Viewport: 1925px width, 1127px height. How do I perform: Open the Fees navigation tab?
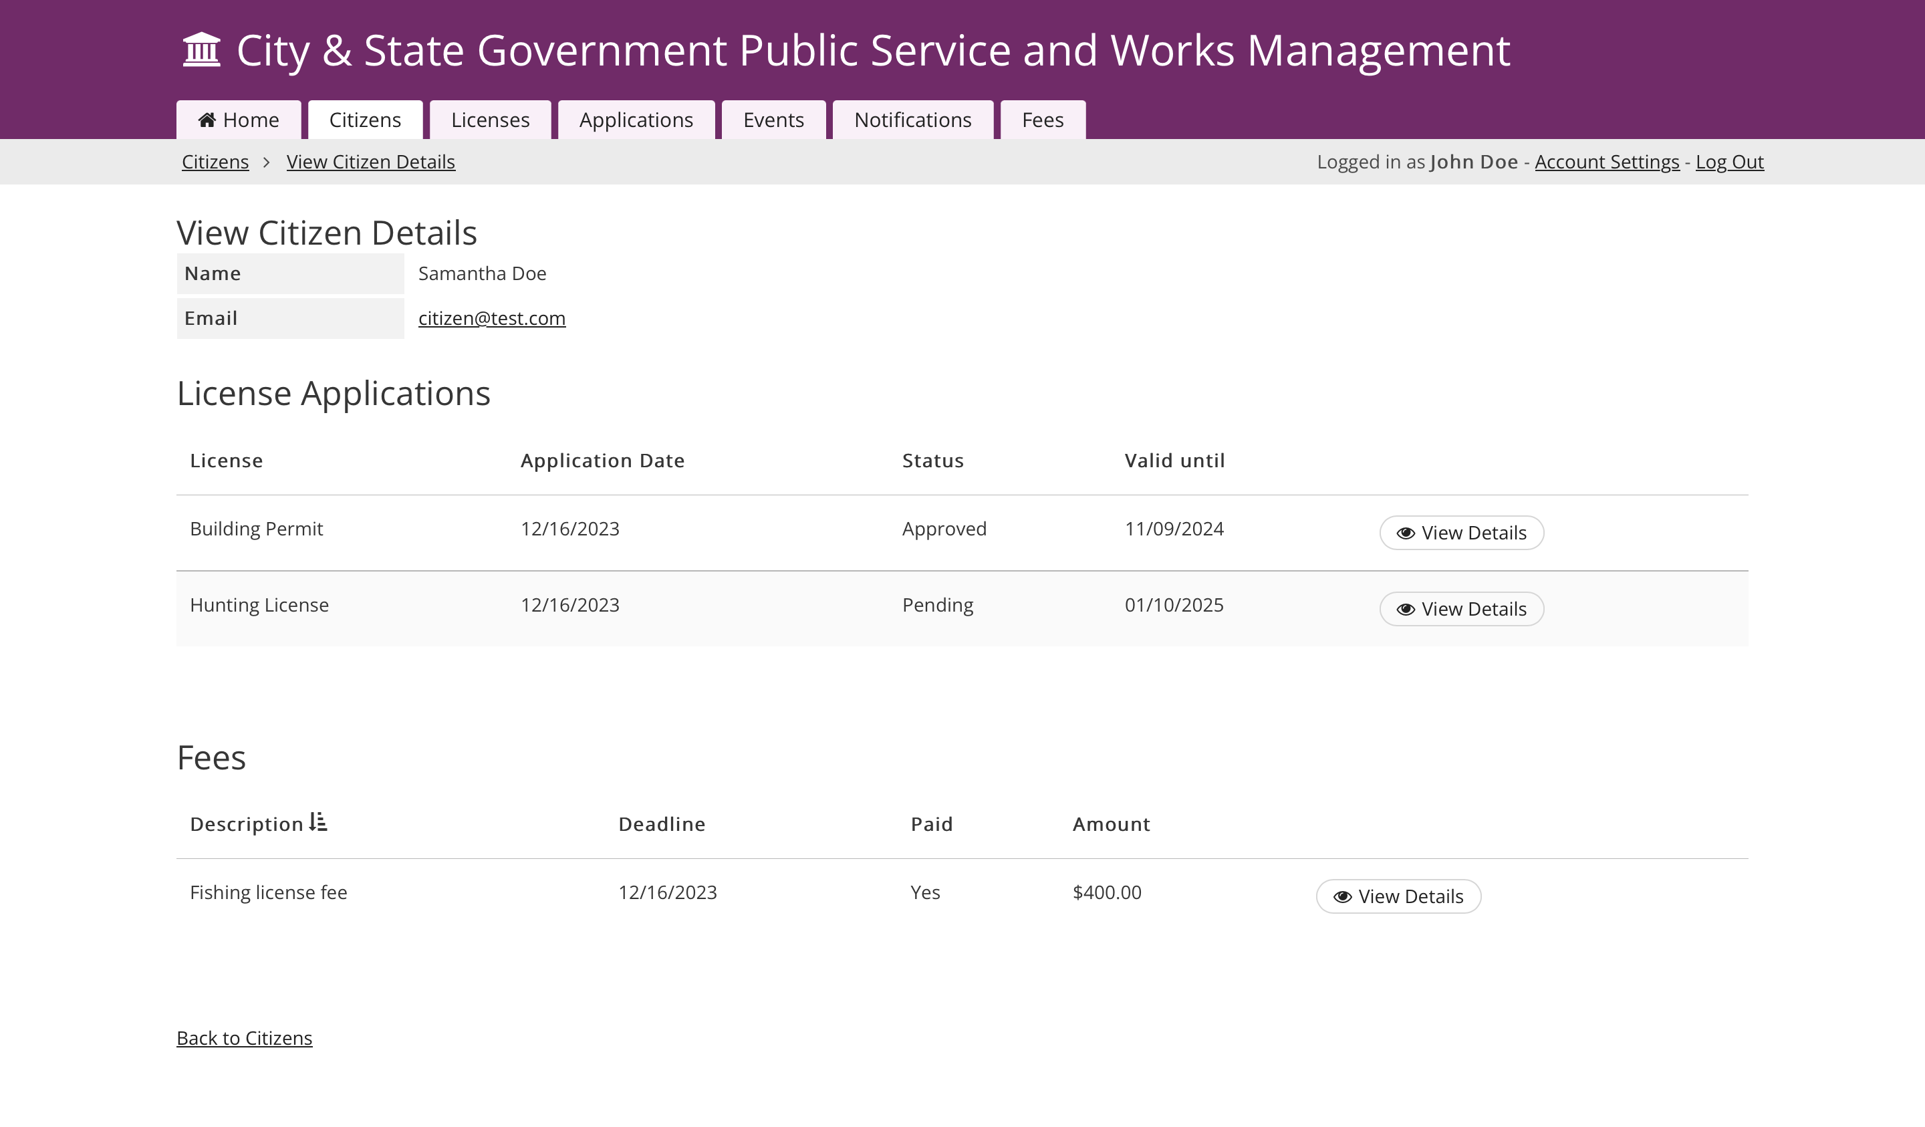[x=1042, y=120]
